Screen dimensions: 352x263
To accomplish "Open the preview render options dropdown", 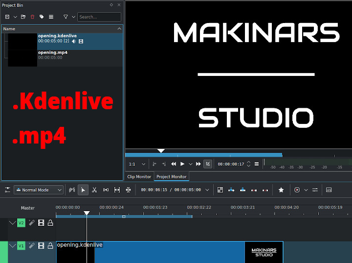I will pos(306,190).
